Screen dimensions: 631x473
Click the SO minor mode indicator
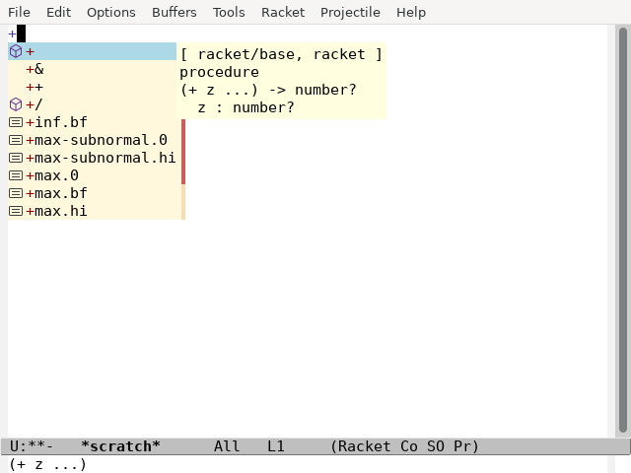pos(436,446)
